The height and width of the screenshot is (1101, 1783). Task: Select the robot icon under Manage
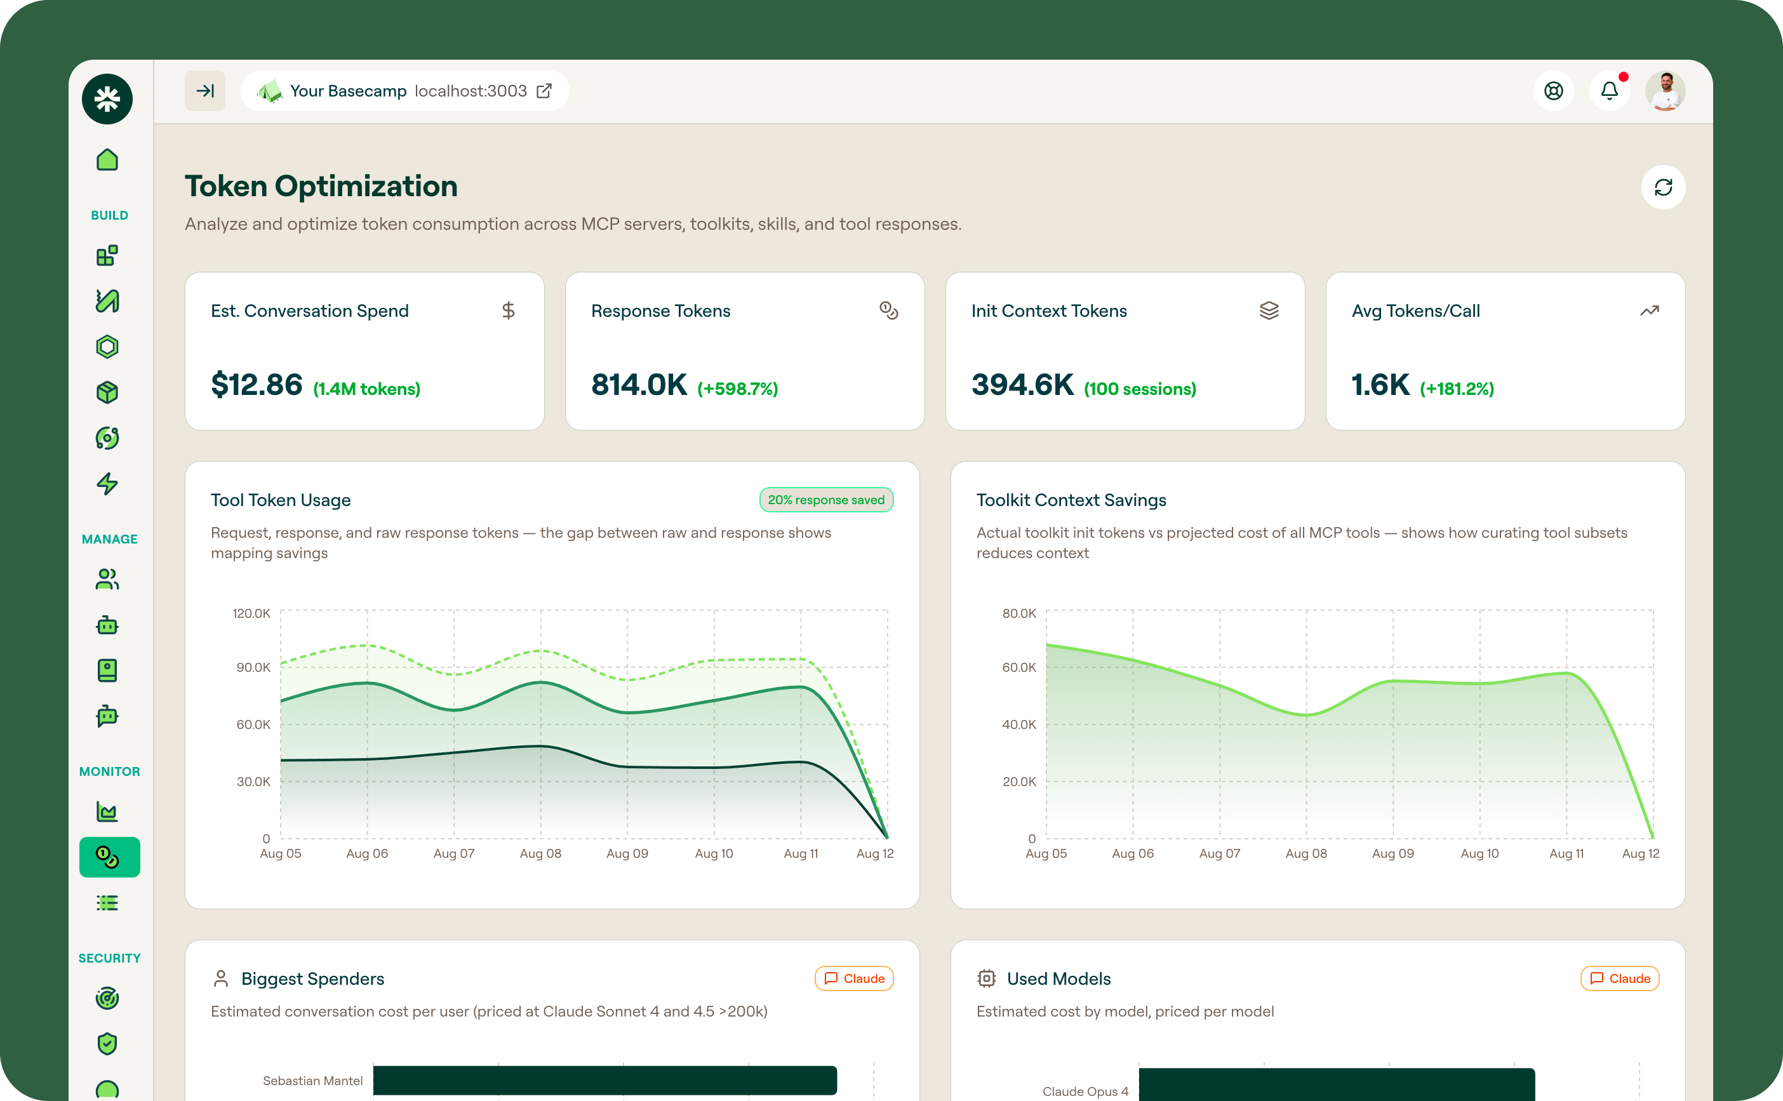[107, 625]
